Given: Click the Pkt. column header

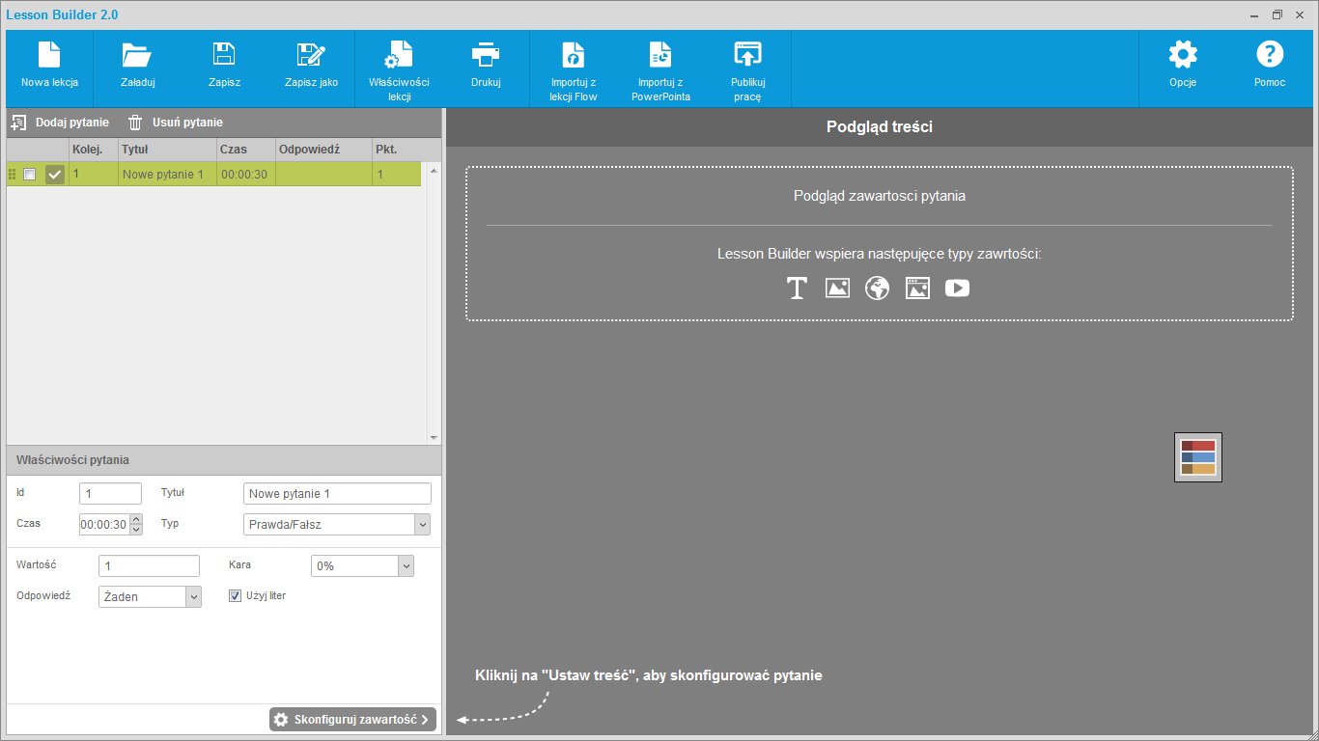Looking at the screenshot, I should point(398,150).
